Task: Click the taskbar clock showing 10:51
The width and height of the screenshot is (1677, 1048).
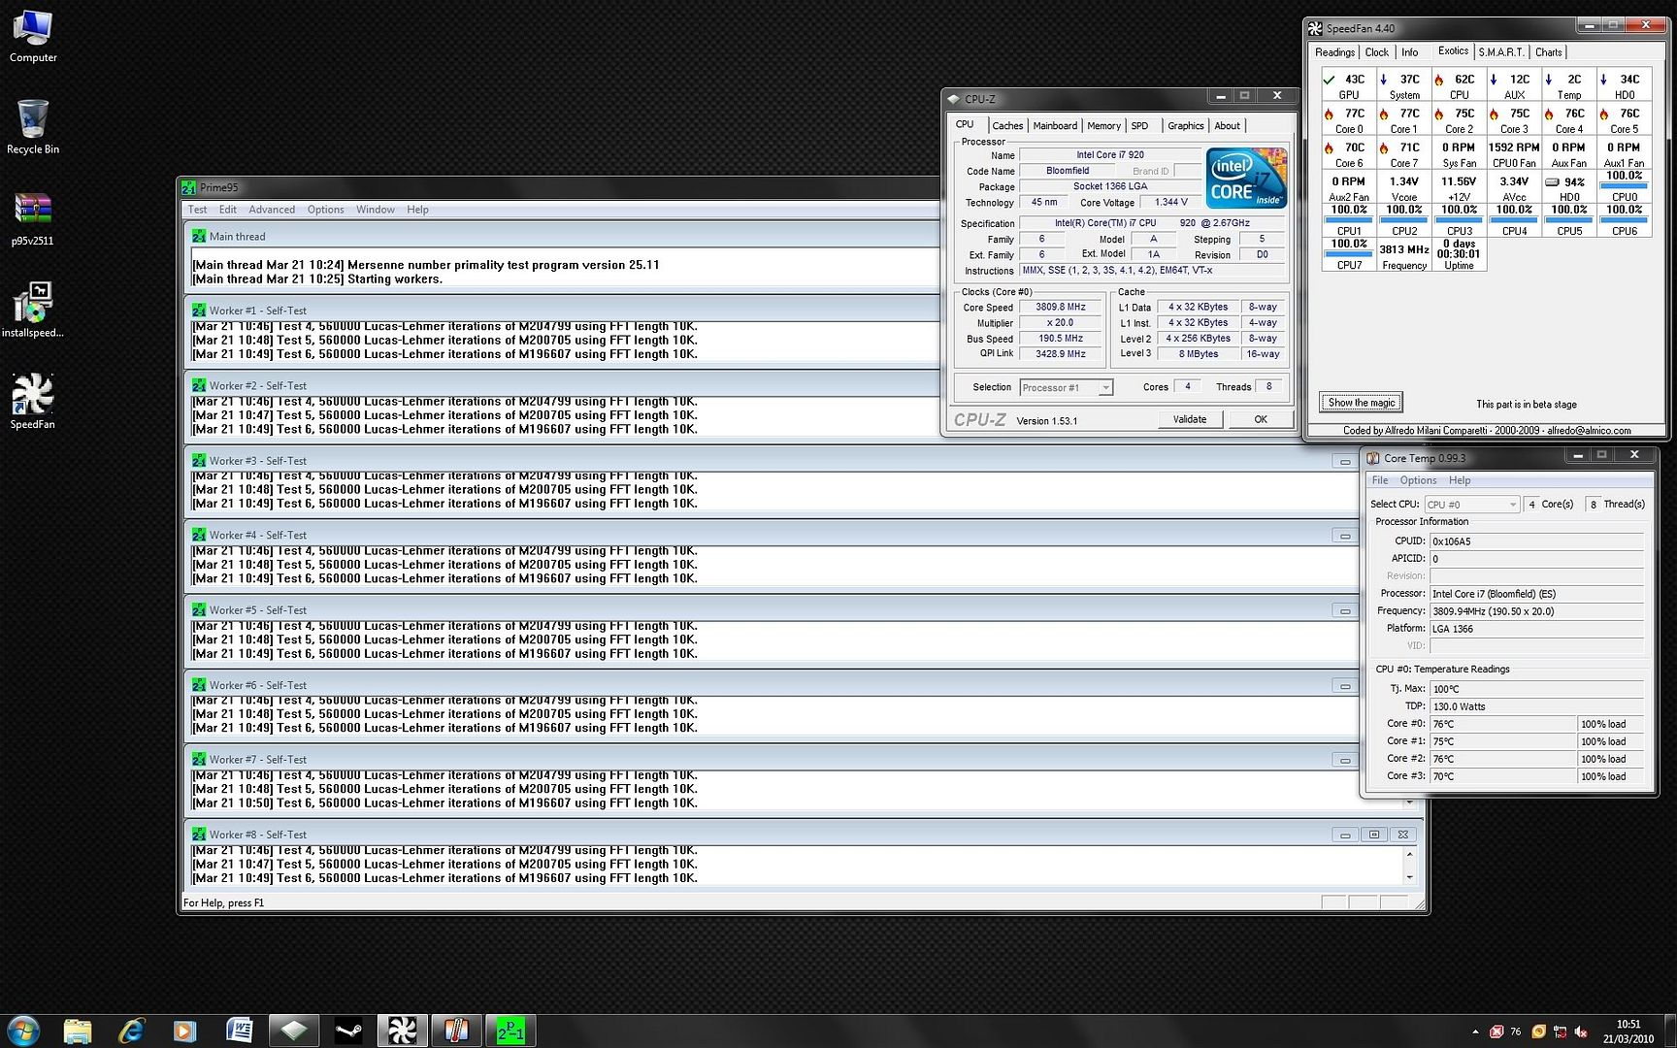Action: (1628, 1032)
